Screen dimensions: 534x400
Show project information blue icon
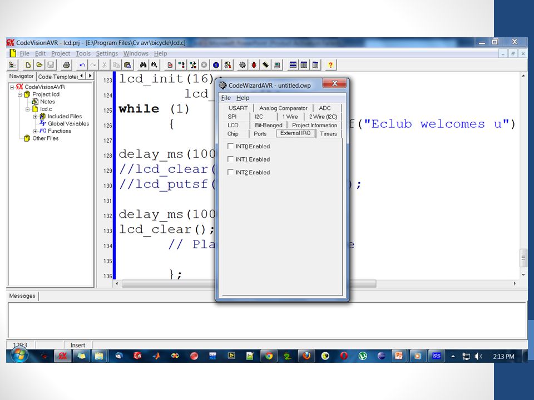tap(216, 64)
